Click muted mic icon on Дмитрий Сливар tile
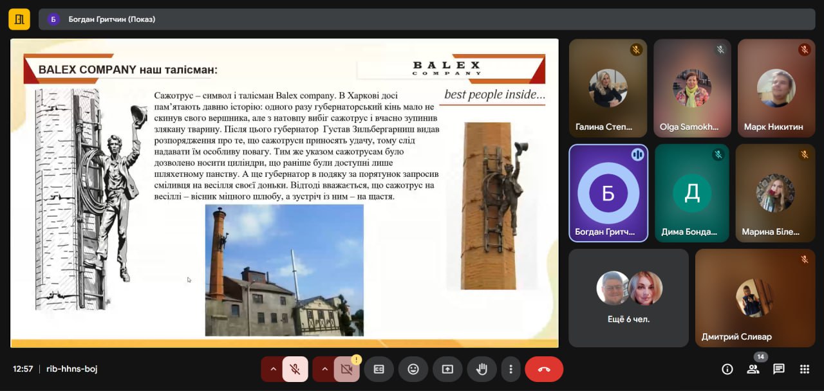Screen dimensions: 824x391 [x=805, y=259]
